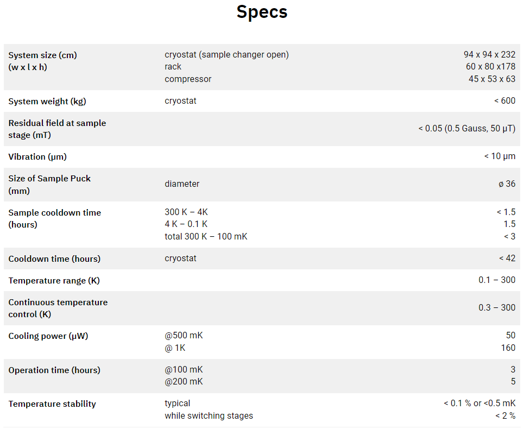
Task: Click the diameter value ø 36
Action: (x=507, y=184)
